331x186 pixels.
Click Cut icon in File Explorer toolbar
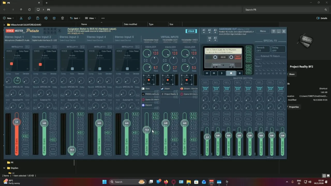click(x=21, y=18)
